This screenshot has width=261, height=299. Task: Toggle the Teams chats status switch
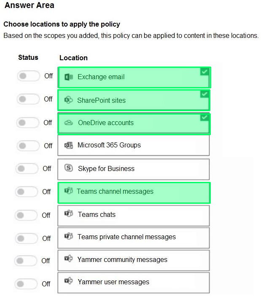26,215
